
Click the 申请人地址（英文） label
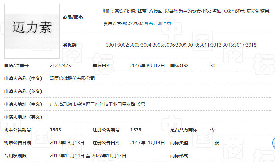[x=23, y=117]
